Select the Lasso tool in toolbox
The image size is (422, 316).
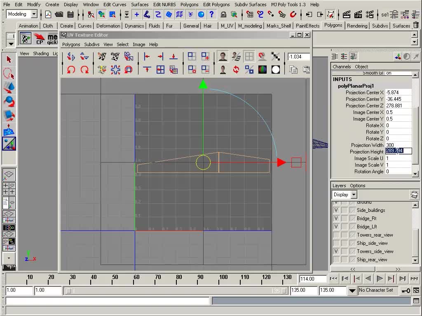coord(9,73)
